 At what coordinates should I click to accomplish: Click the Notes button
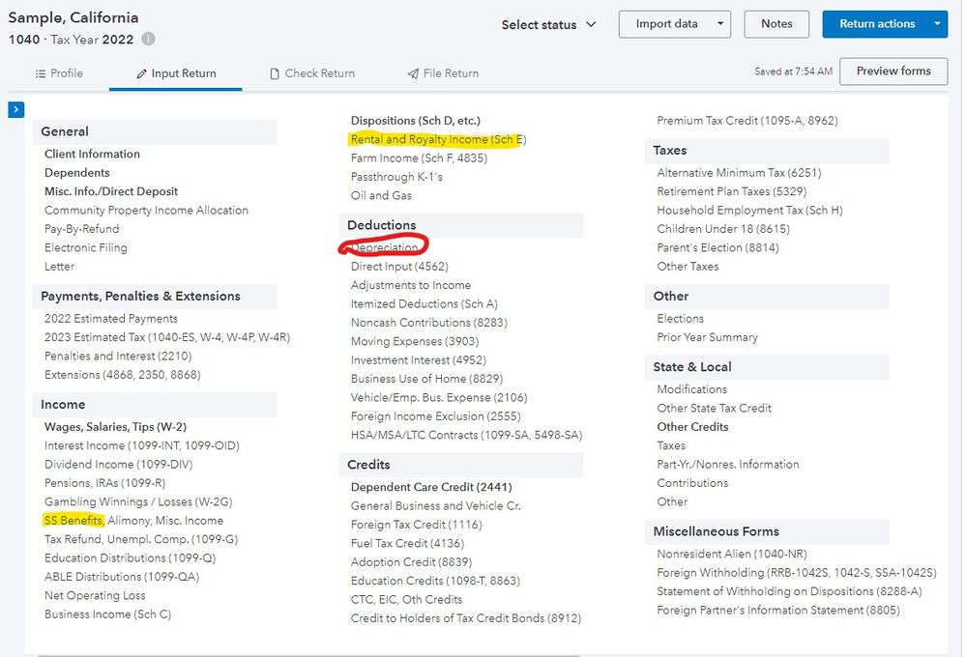click(776, 24)
